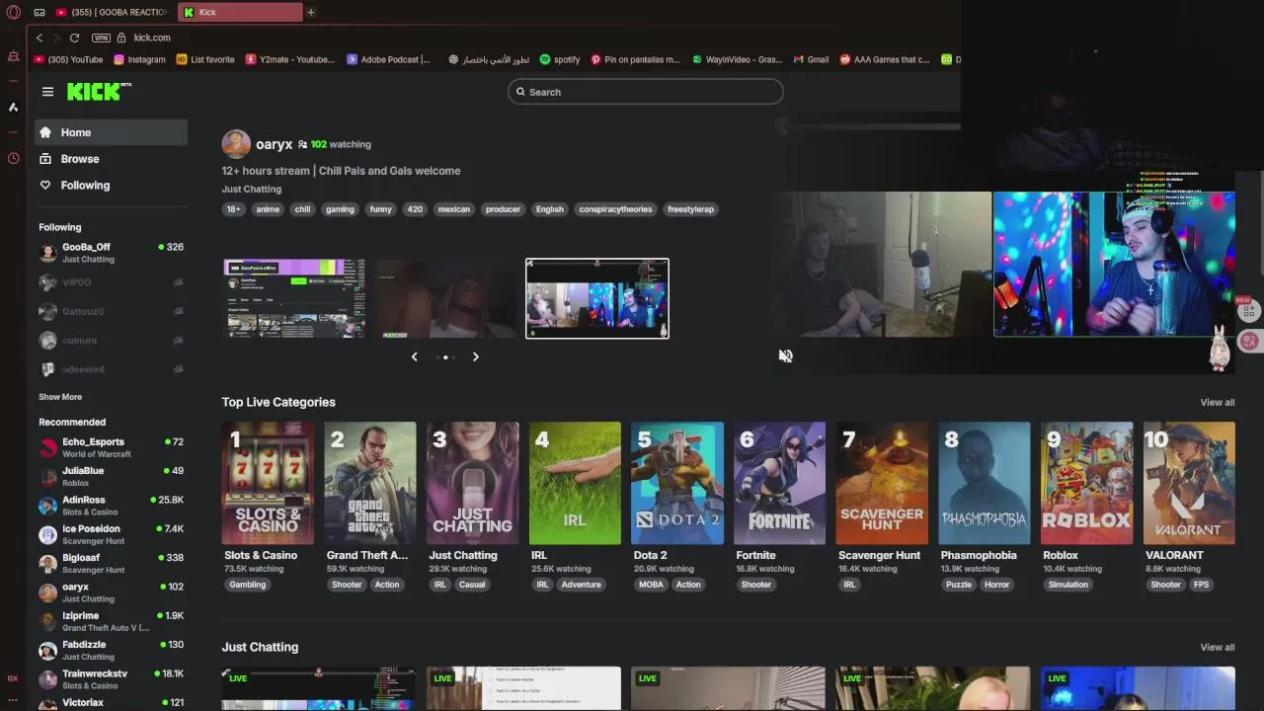Viewport: 1264px width, 711px height.
Task: Click View all for Just Chatting
Action: coord(1217,647)
